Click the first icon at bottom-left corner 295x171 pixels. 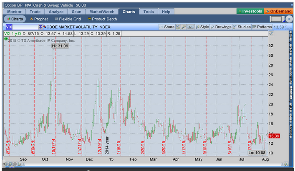click(x=4, y=164)
